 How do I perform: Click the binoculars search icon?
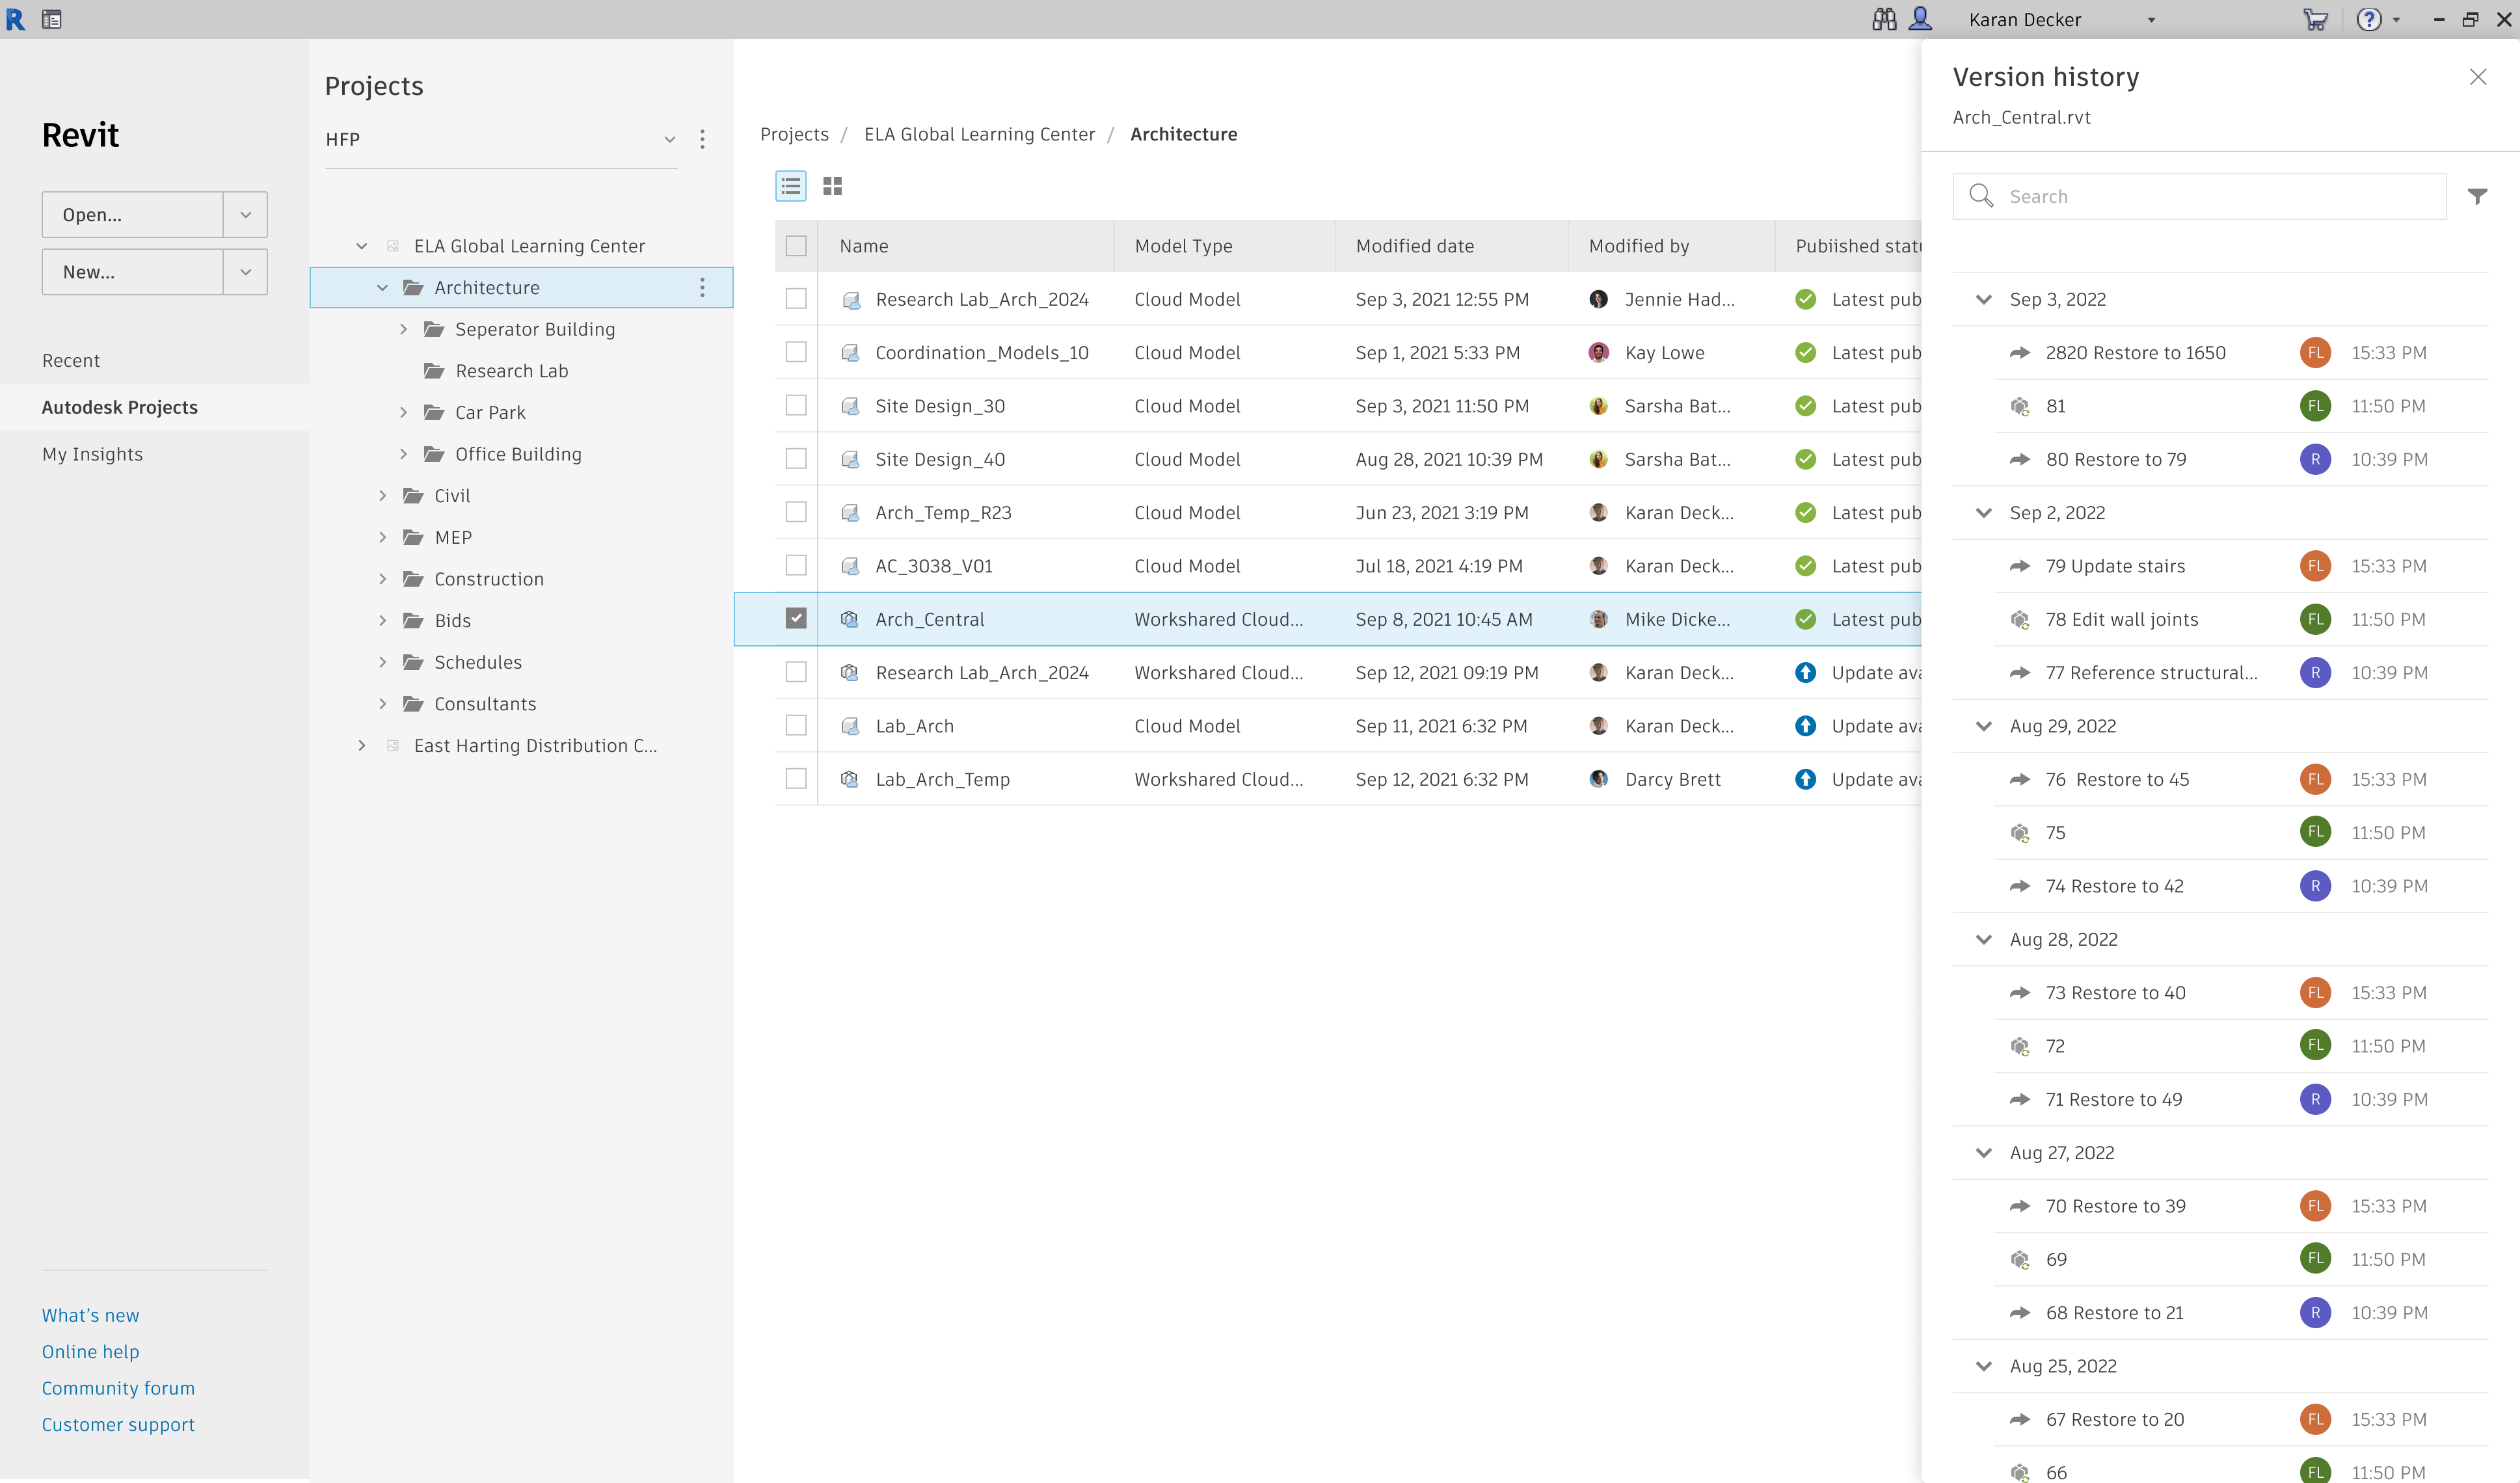1884,19
